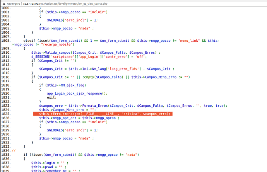Click line number 1825

(6, 114)
